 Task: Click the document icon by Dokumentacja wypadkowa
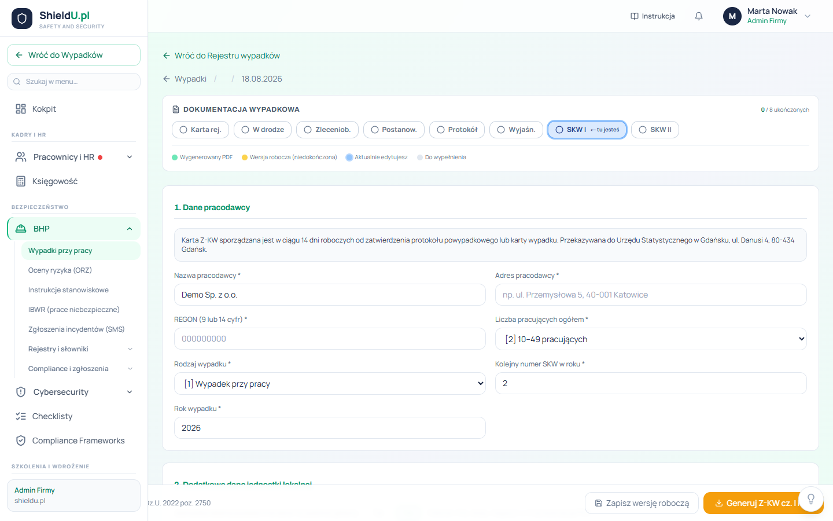pos(176,109)
